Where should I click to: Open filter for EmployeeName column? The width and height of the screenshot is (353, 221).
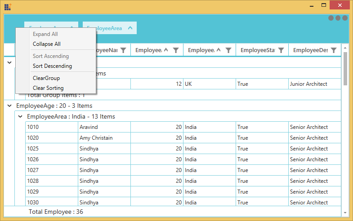pyautogui.click(x=123, y=50)
